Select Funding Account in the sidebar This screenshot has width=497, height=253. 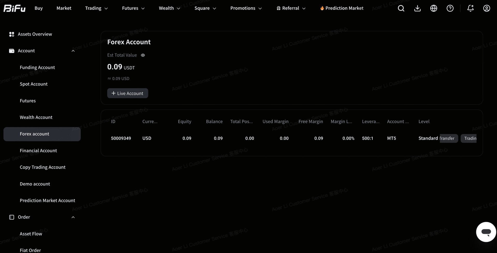click(37, 67)
